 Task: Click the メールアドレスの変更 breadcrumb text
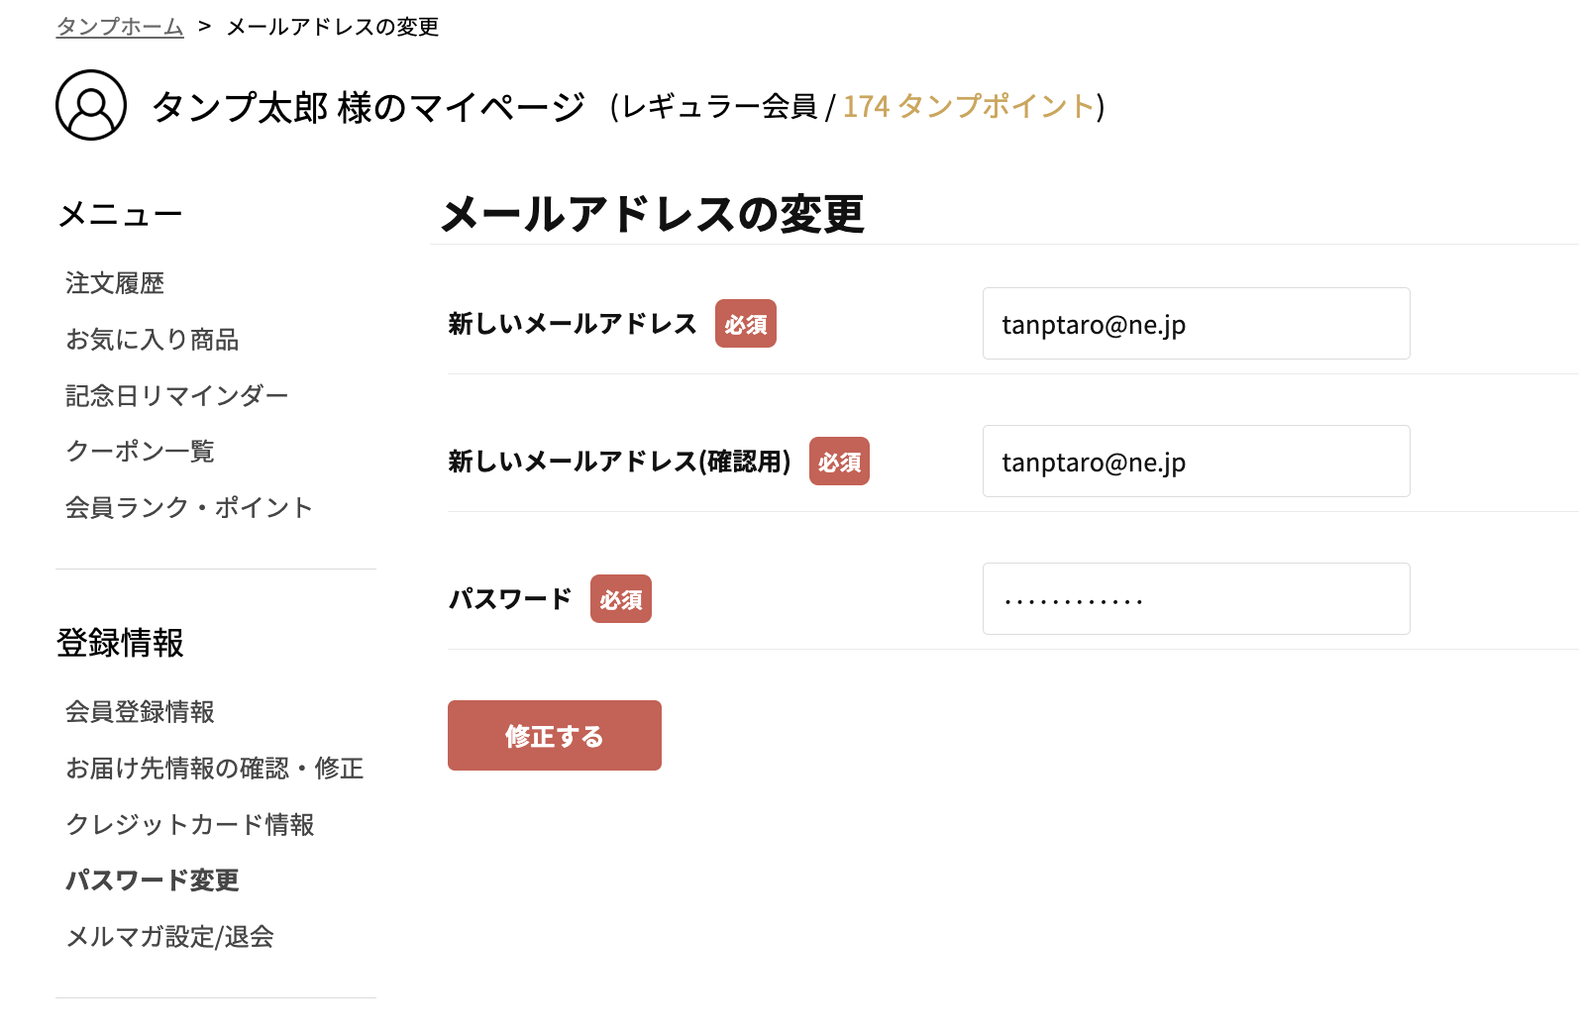tap(333, 28)
